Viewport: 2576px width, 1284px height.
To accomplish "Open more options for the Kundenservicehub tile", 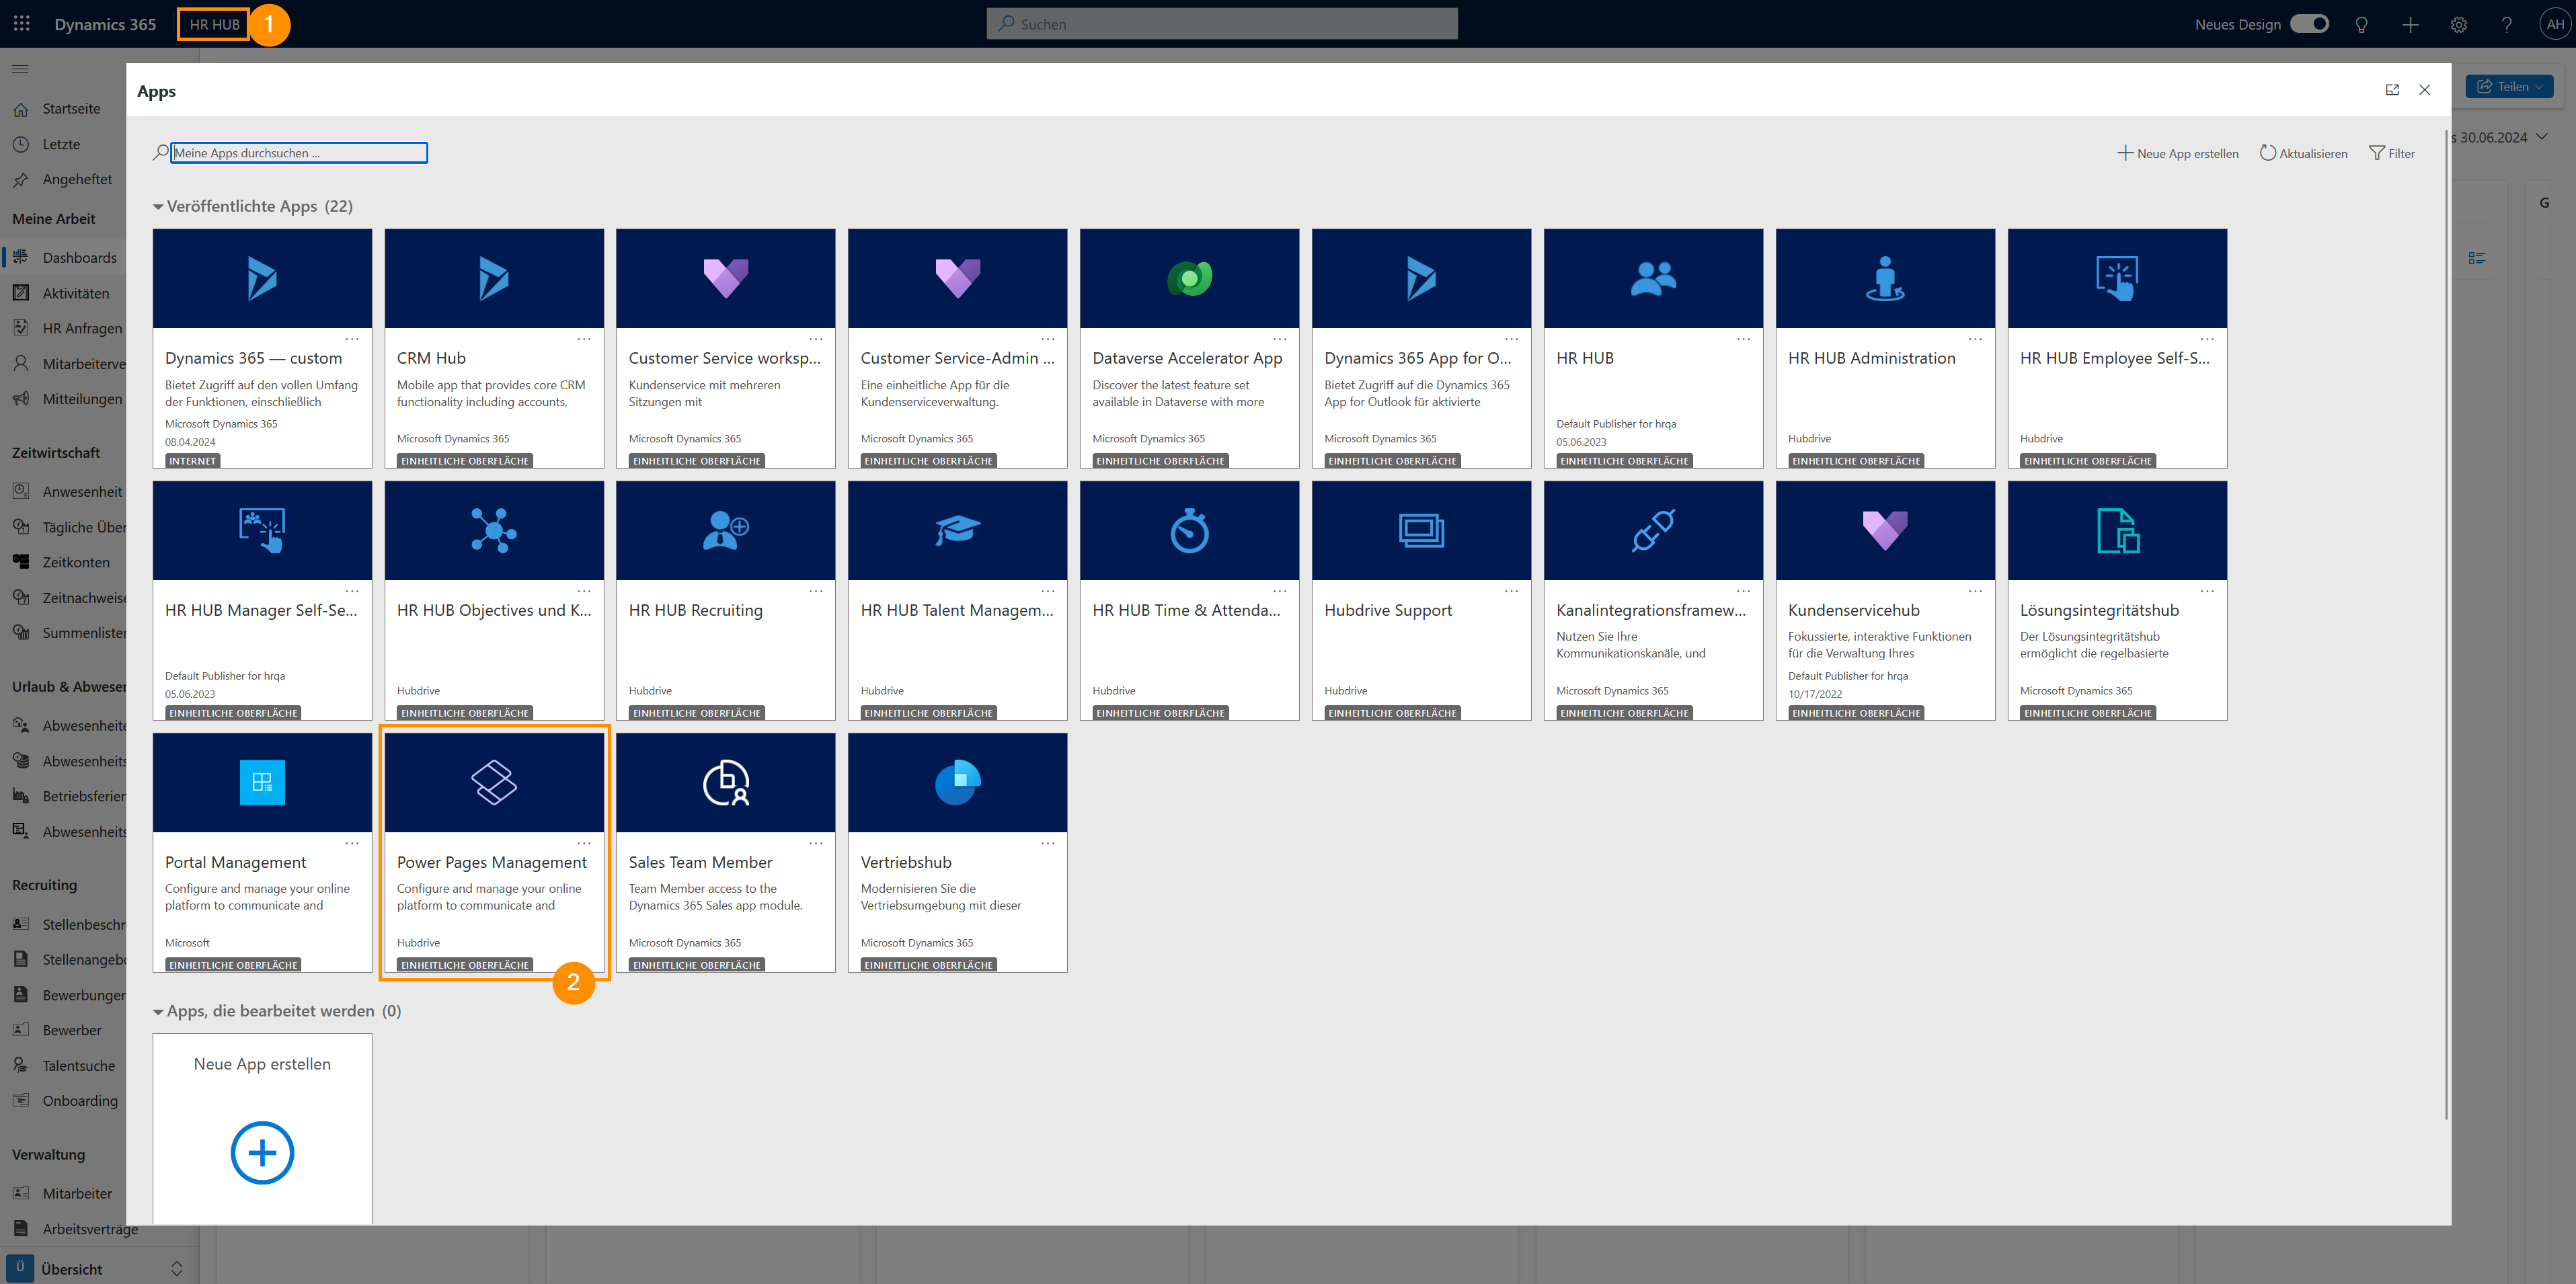I will tap(1975, 591).
